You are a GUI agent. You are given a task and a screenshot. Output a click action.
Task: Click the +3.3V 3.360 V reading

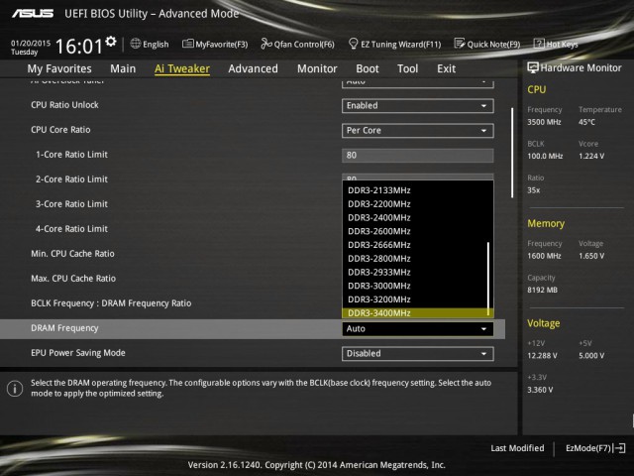tap(540, 390)
